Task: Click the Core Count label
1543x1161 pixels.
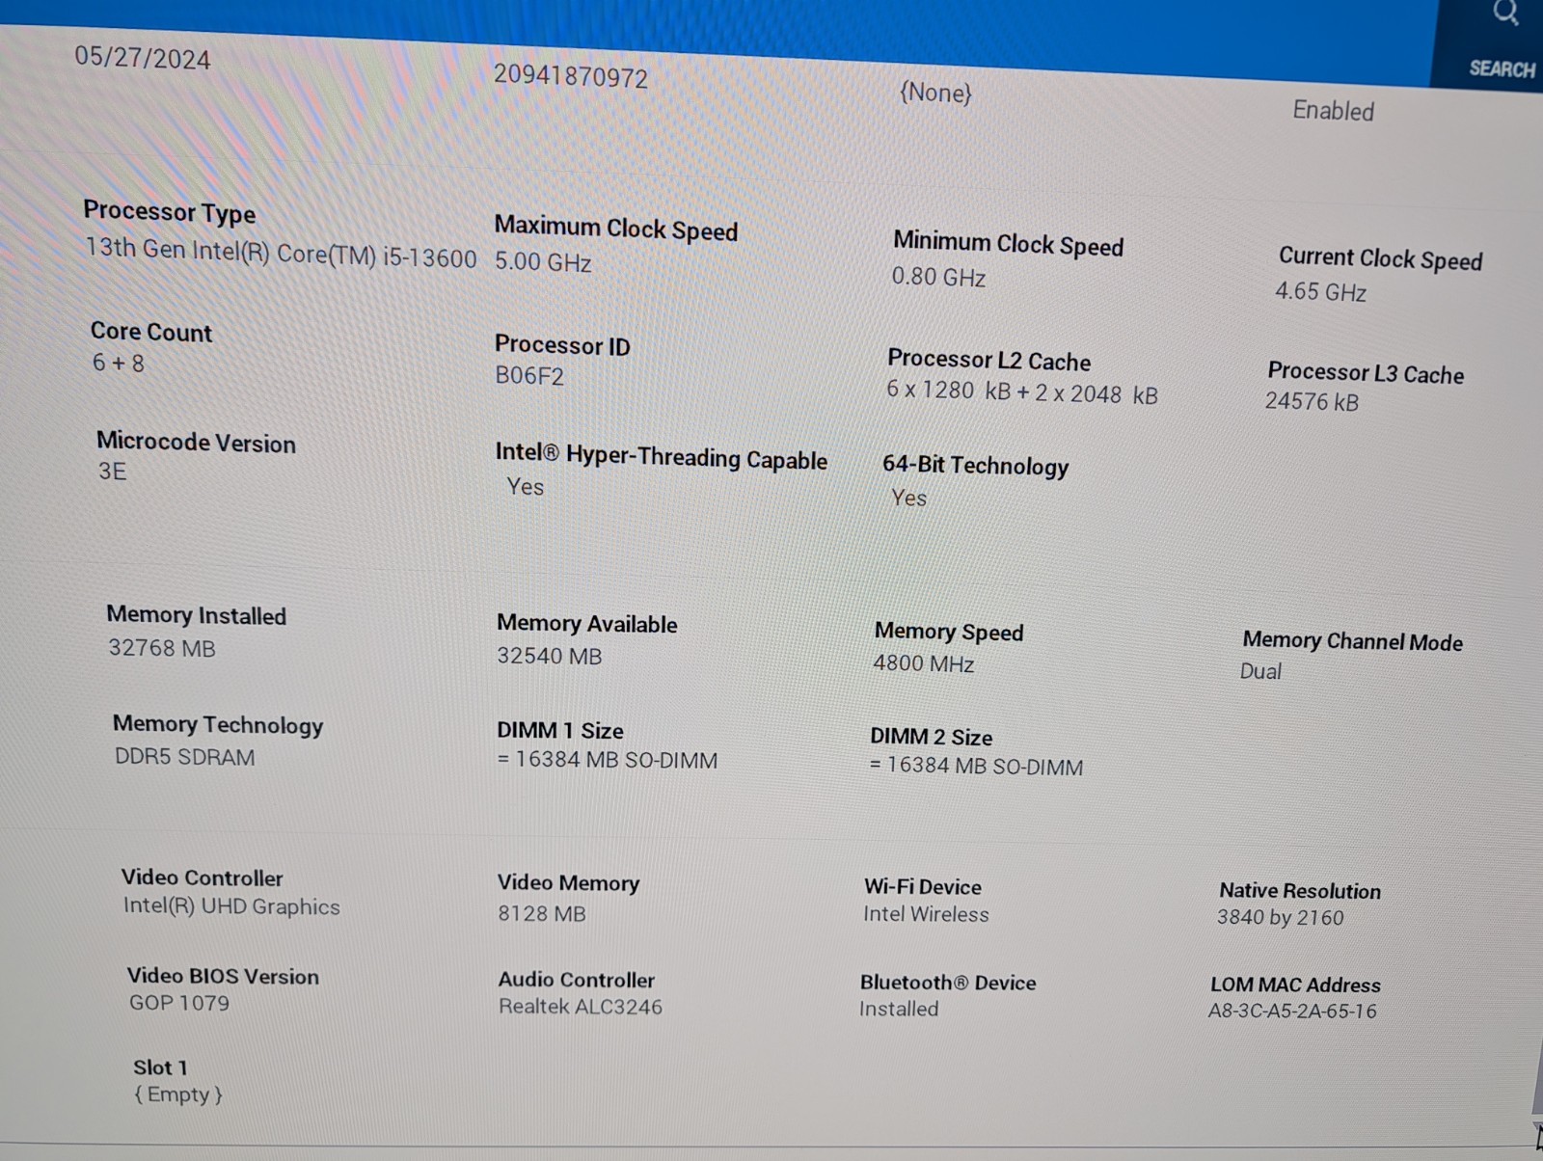Action: 151,333
